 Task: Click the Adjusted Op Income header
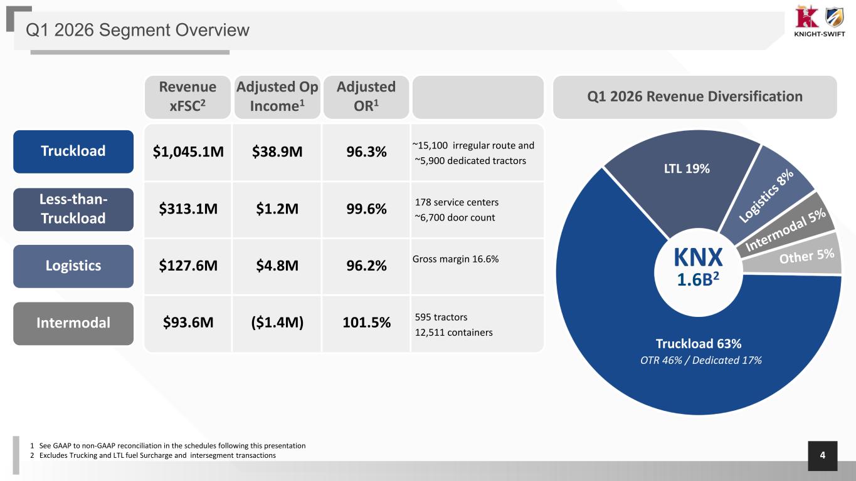tap(277, 96)
